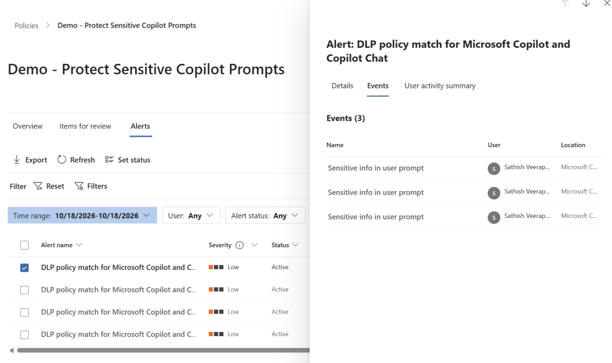
Task: Click the Set status button label
Action: [134, 160]
